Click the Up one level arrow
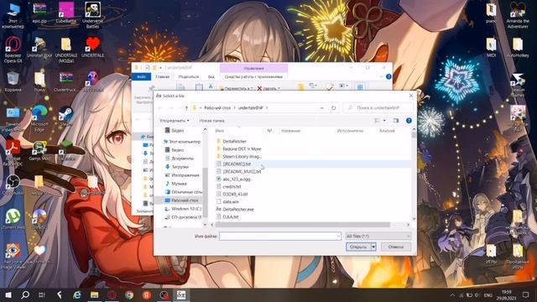 (186, 108)
